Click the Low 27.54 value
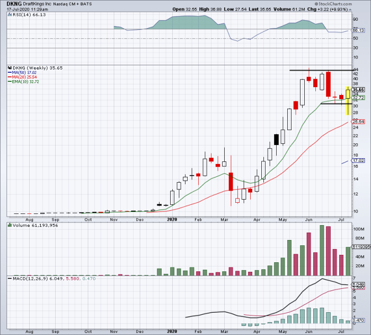Image resolution: width=371 pixels, height=335 pixels. (x=235, y=9)
